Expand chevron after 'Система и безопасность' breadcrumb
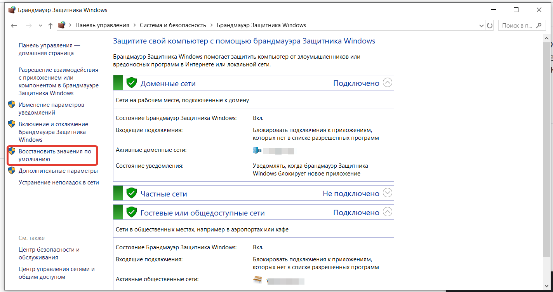This screenshot has height=292, width=553. 211,25
